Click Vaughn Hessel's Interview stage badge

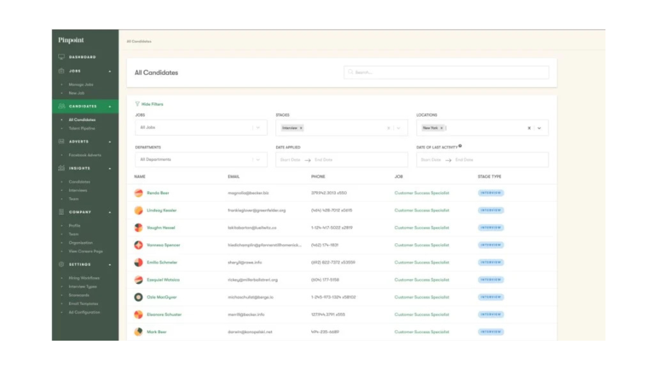[491, 228]
